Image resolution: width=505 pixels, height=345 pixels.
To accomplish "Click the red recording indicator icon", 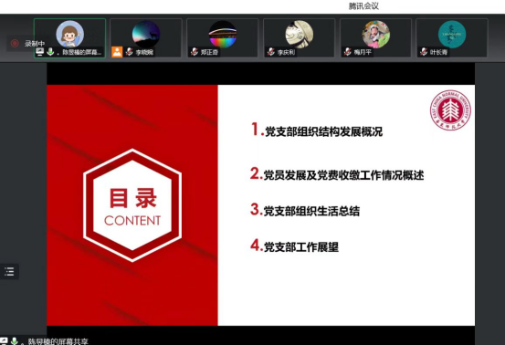I will pos(15,43).
